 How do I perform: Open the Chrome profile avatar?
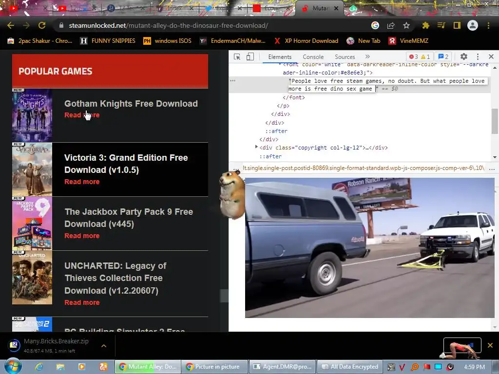[x=473, y=25]
